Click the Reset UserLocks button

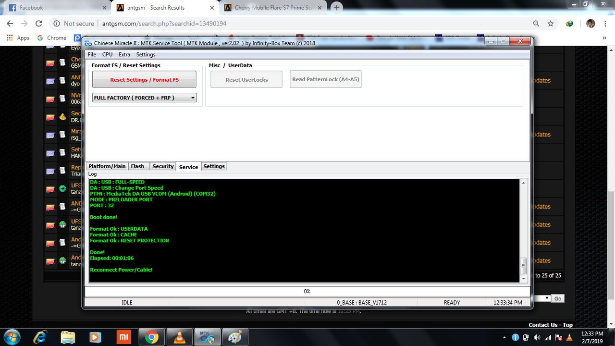(x=246, y=80)
